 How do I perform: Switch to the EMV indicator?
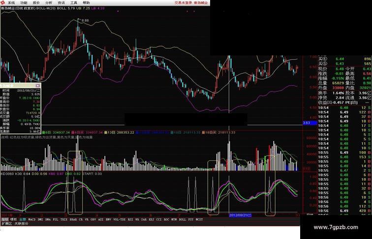tap(108, 219)
